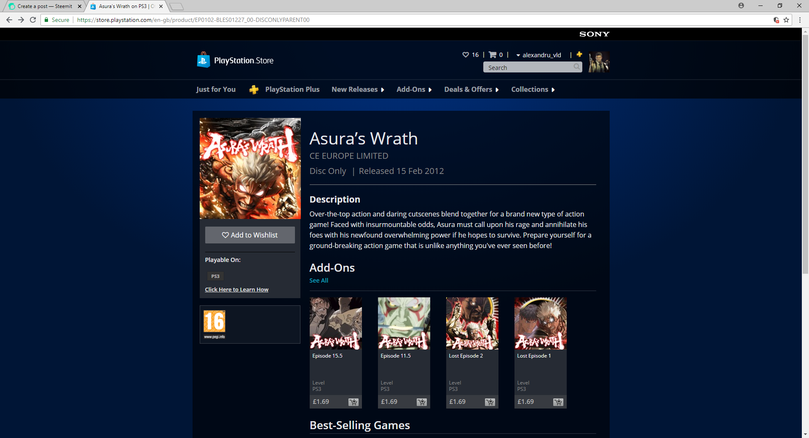The width and height of the screenshot is (809, 438).
Task: Expand the Add-Ons navigation menu
Action: (x=414, y=89)
